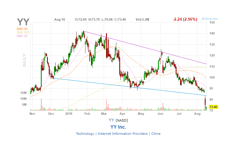Select the Mar marker on time axis
235x151 pixels.
pyautogui.click(x=104, y=114)
